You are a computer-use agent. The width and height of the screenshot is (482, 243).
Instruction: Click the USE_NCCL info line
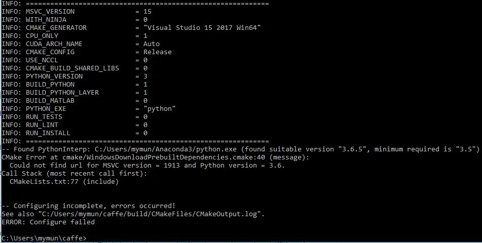coord(75,60)
